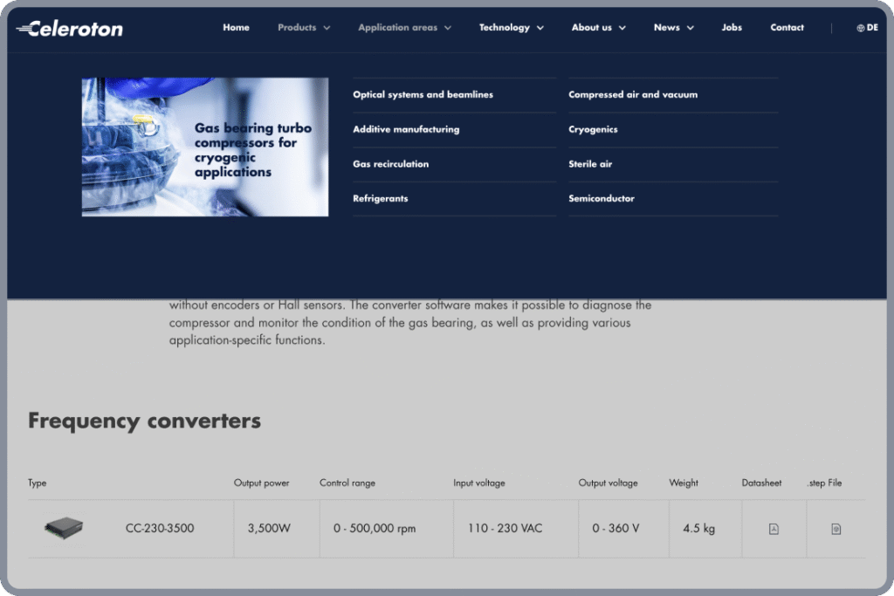The width and height of the screenshot is (894, 596).
Task: Open the Additive manufacturing application page
Action: click(x=405, y=128)
